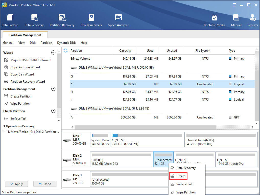
Task: Launch the Copy Disk Wizard
Action: [19, 74]
